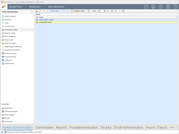Viewport: 179px width, 134px height.
Task: Click the plus add icon in header
Action: 161,7
